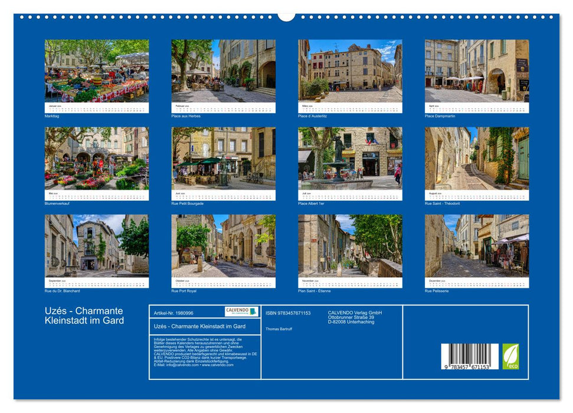Click the ISBN 9783457671153 number strip
The image size is (573, 413).
289,313
